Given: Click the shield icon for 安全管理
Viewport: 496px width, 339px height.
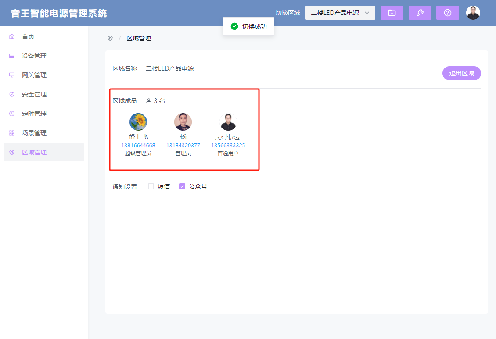Looking at the screenshot, I should pyautogui.click(x=12, y=94).
